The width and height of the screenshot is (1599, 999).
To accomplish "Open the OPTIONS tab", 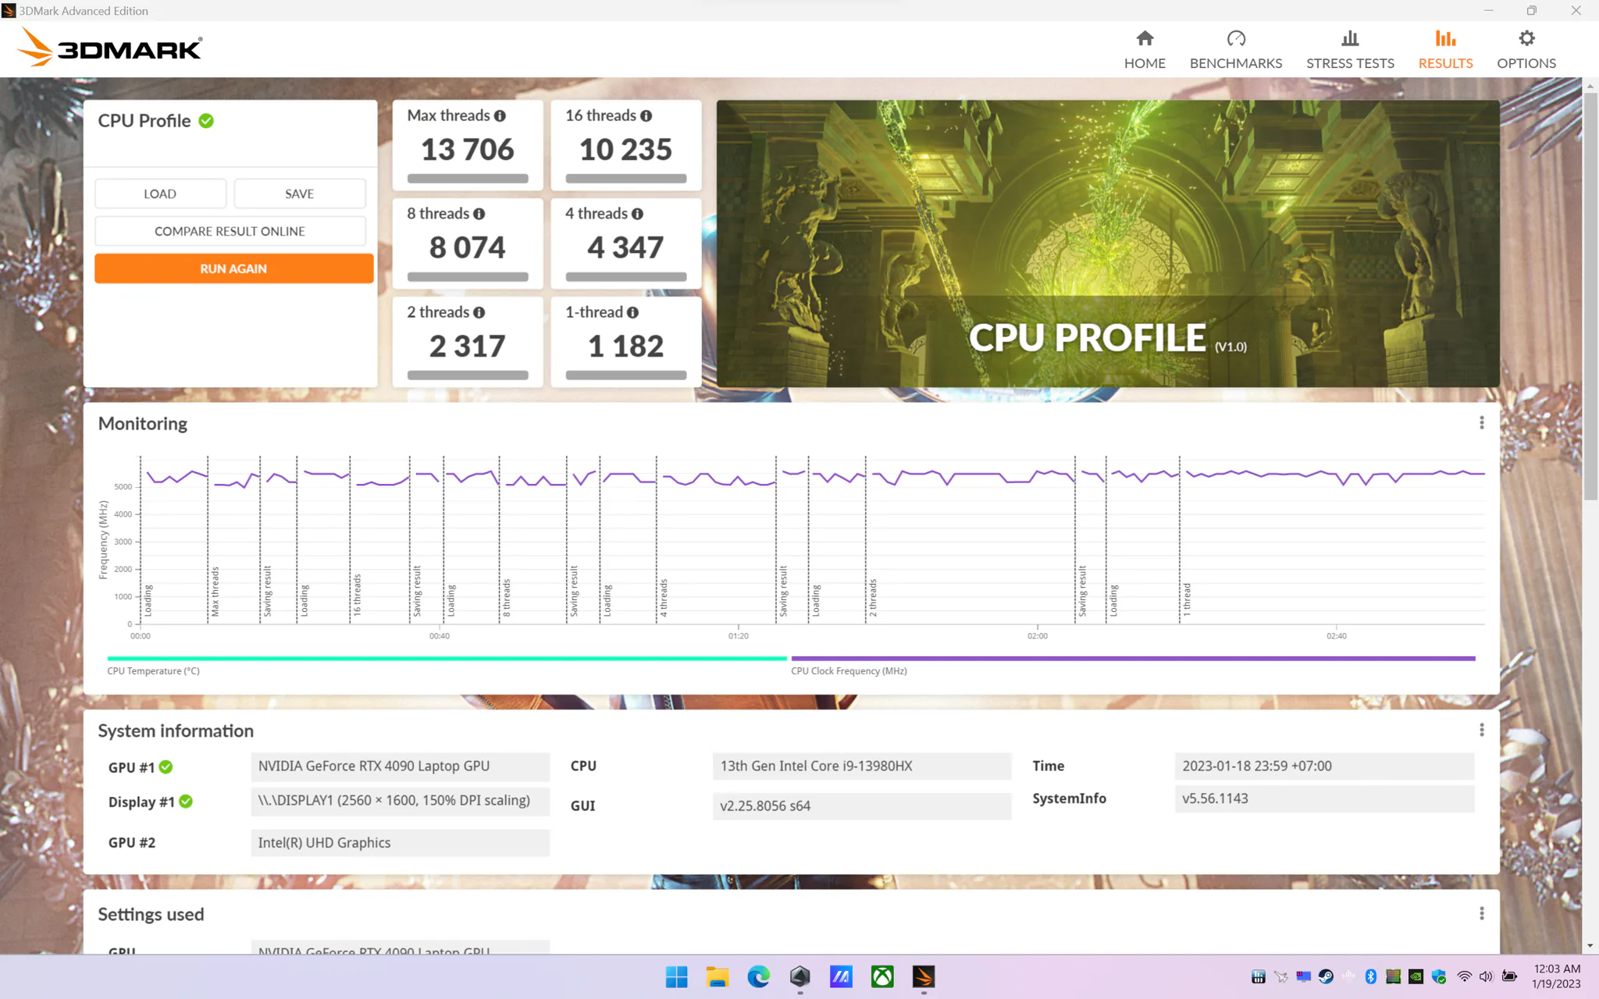I will pyautogui.click(x=1526, y=50).
